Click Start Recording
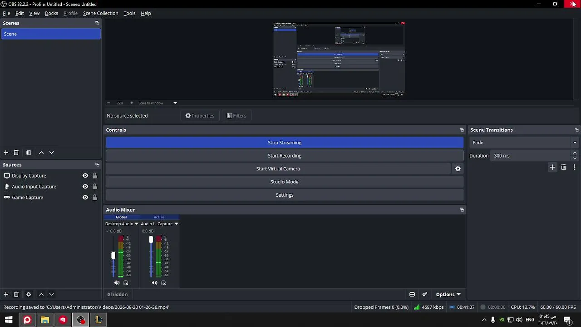The image size is (581, 327). click(x=285, y=156)
